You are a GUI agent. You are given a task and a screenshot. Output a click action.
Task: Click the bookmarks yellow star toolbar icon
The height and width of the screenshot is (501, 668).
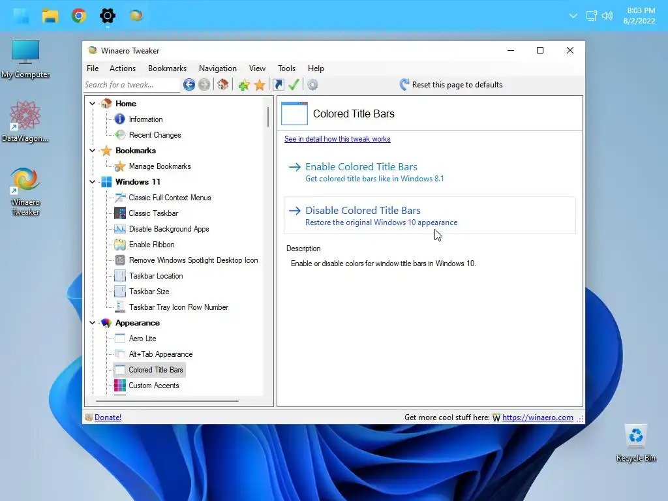point(260,85)
